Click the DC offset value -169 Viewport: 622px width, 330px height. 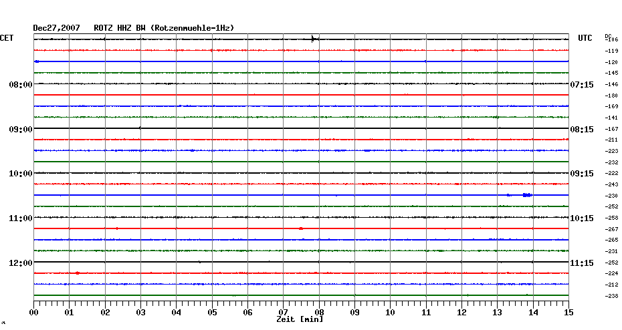pos(612,107)
